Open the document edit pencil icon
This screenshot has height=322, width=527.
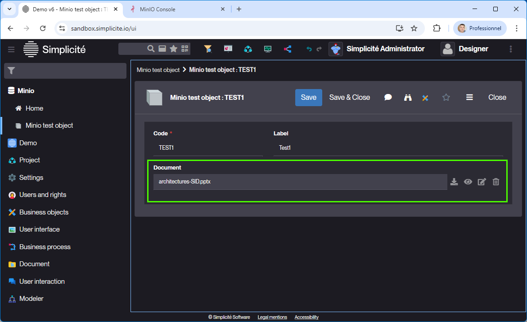(482, 182)
